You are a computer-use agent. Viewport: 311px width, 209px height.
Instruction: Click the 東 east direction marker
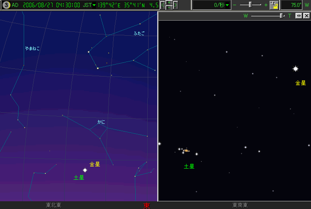tap(147, 206)
